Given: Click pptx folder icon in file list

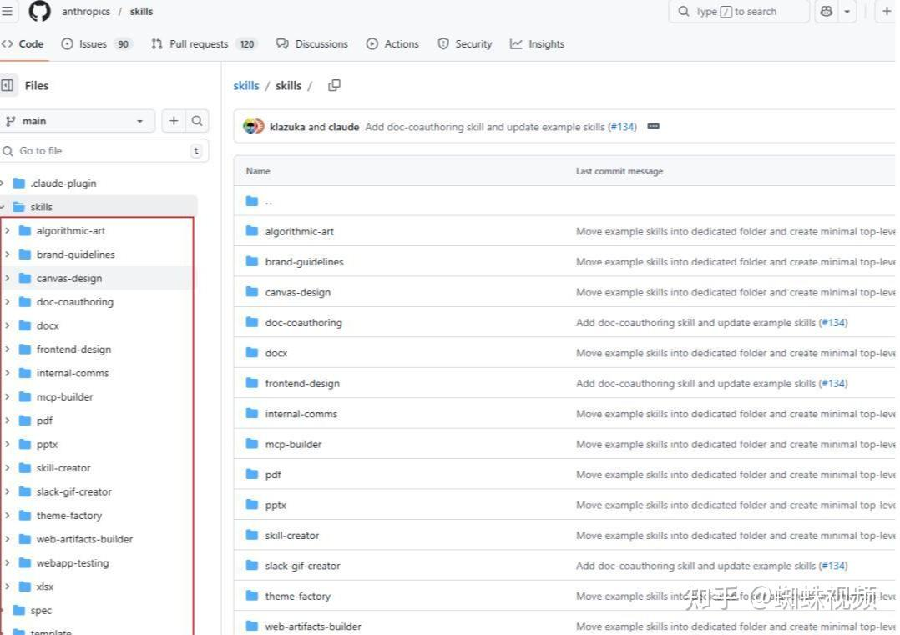Looking at the screenshot, I should pos(252,504).
